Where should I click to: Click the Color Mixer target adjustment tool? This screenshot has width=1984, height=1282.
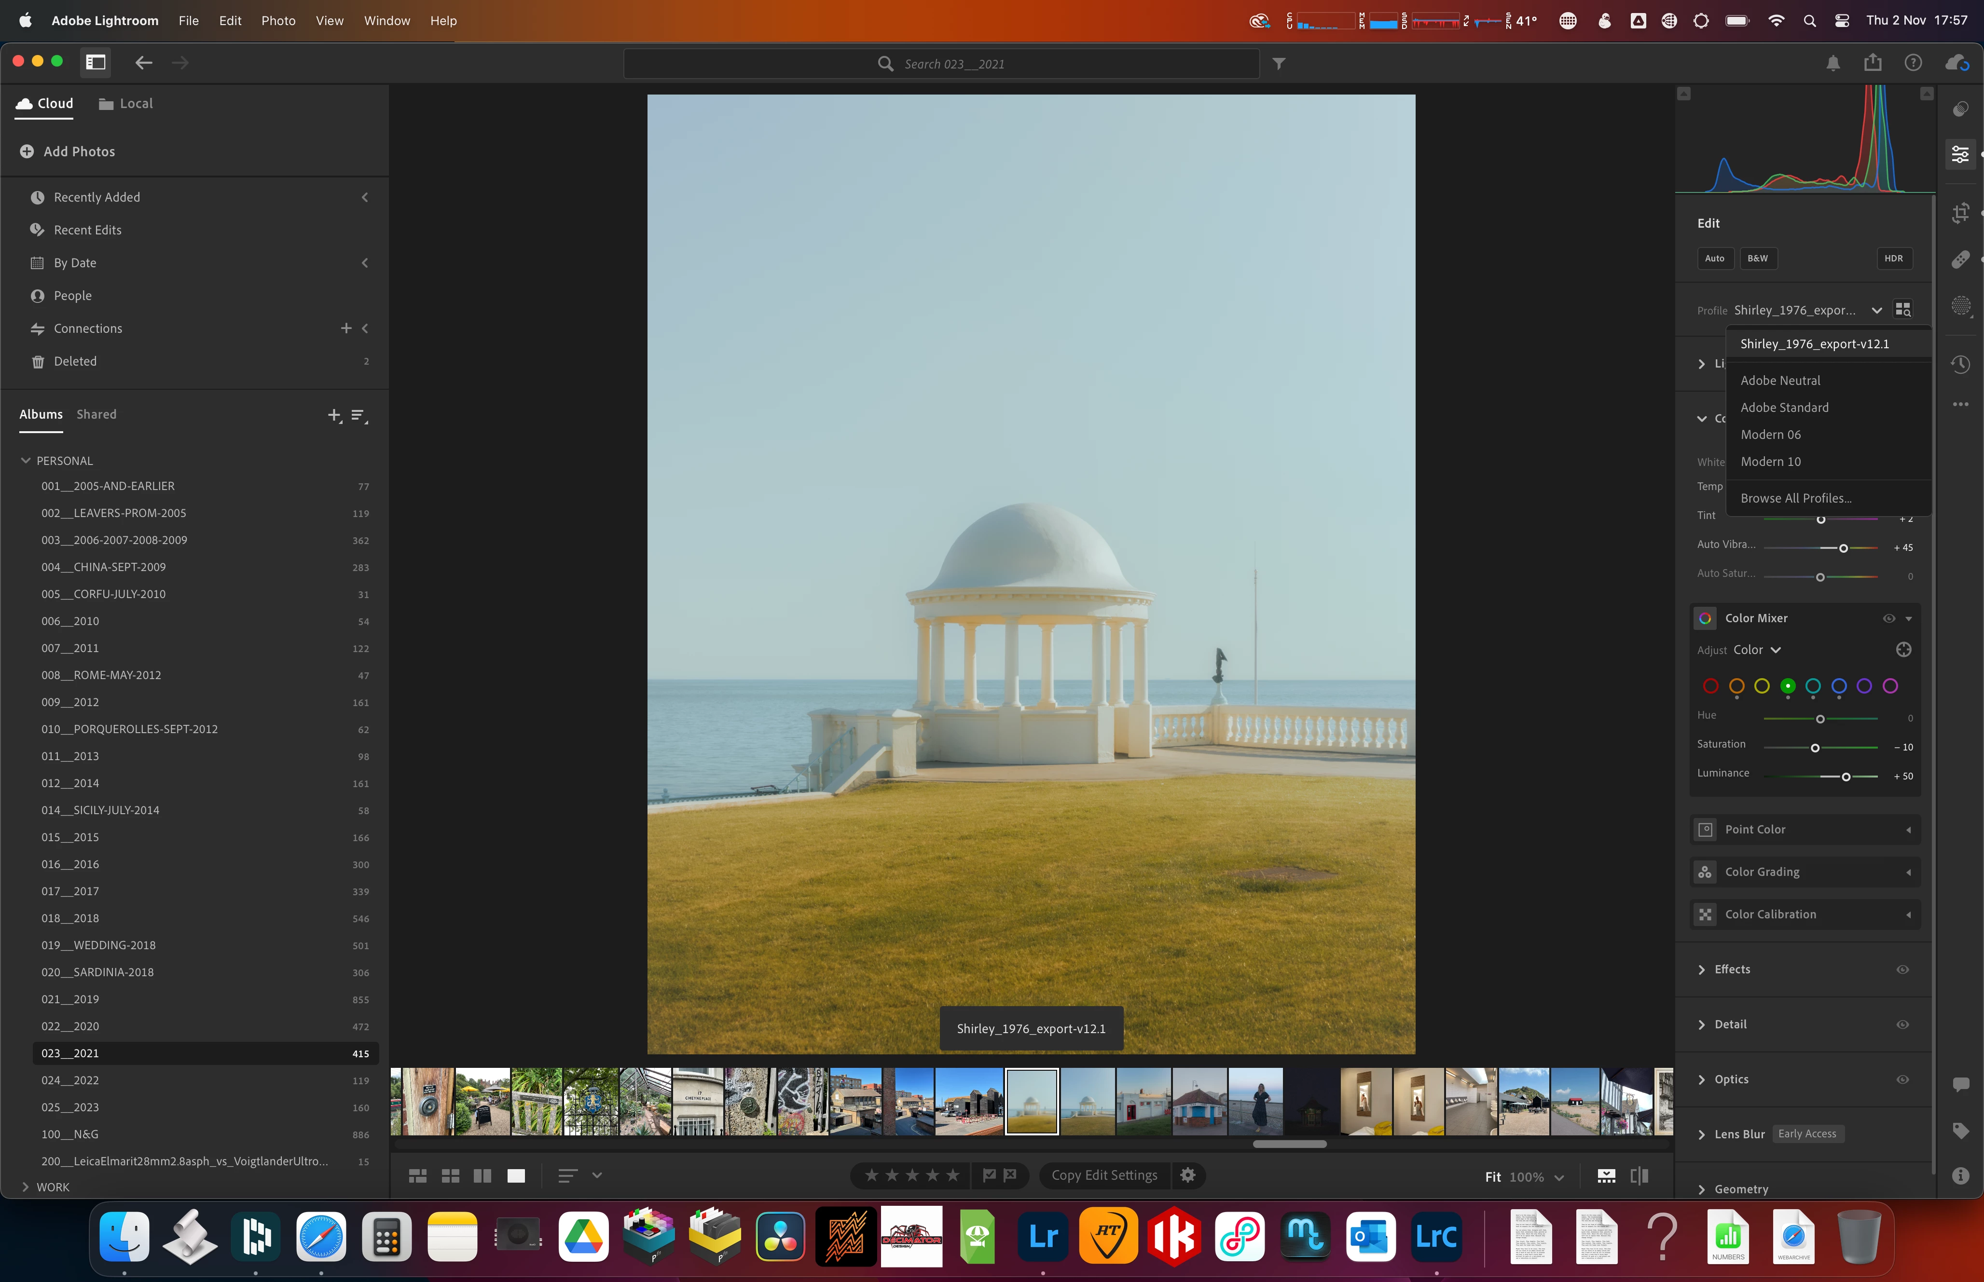pos(1903,649)
